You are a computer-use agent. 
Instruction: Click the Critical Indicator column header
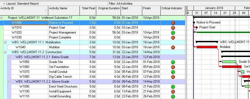[x=173, y=11]
